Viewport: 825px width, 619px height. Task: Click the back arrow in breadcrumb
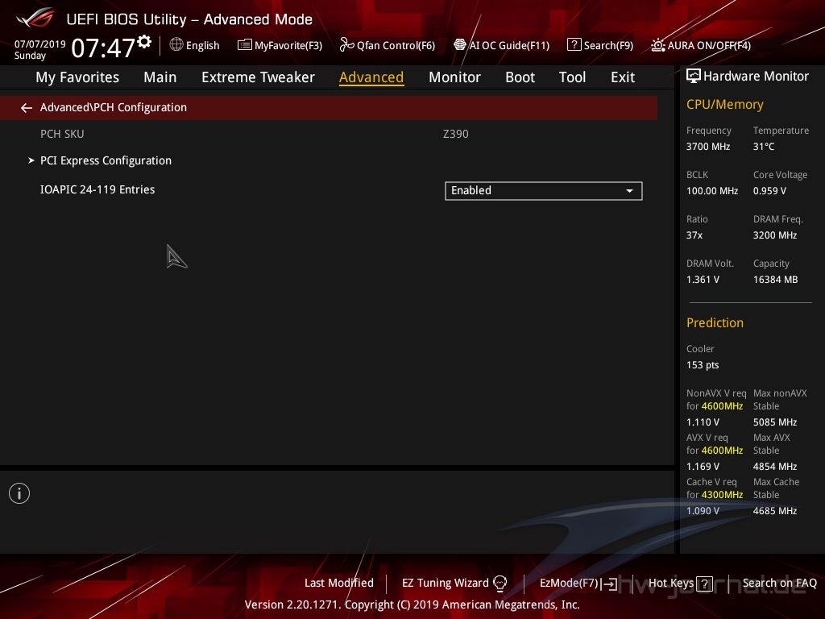[27, 108]
